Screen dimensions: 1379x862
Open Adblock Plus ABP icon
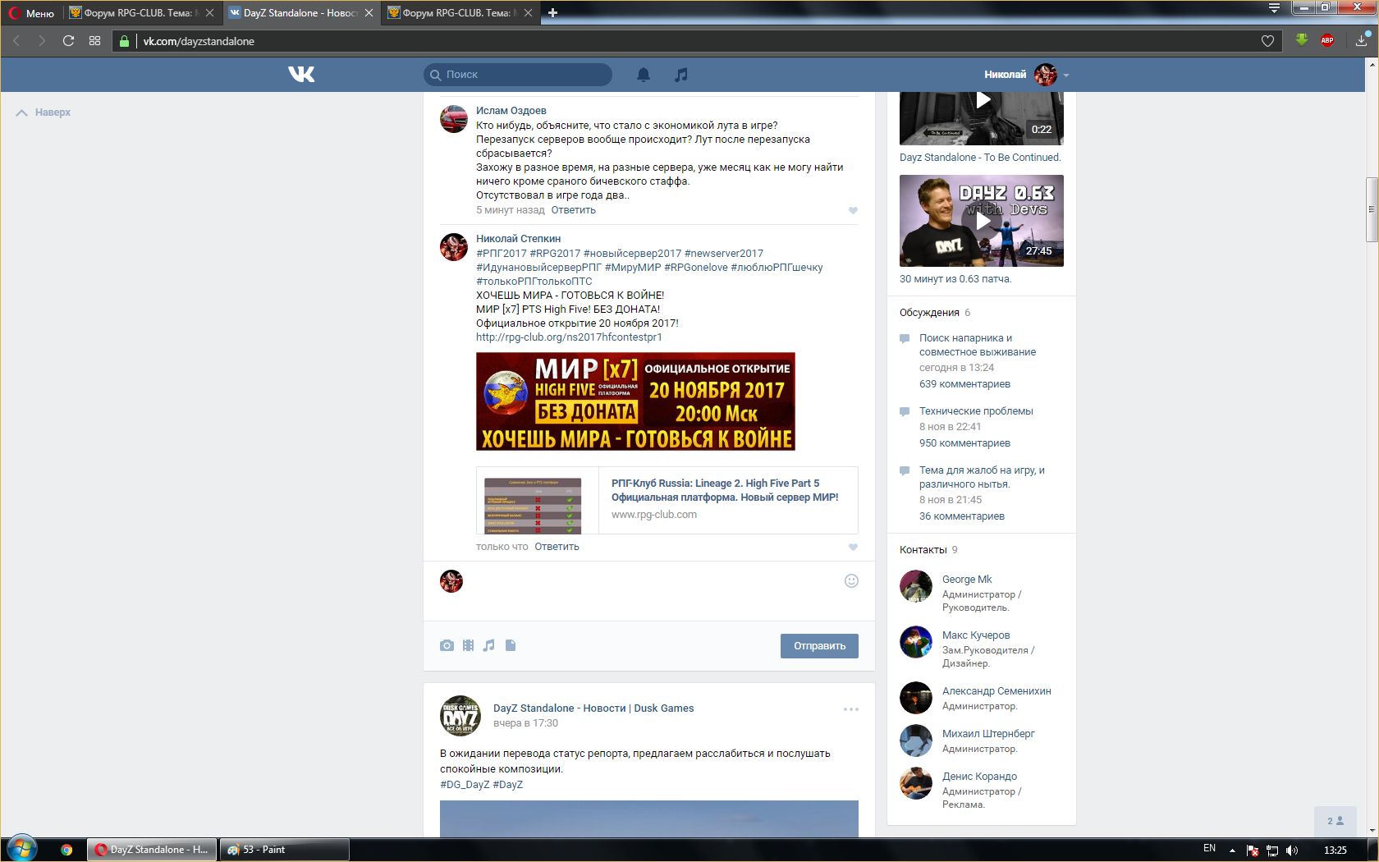click(1327, 40)
